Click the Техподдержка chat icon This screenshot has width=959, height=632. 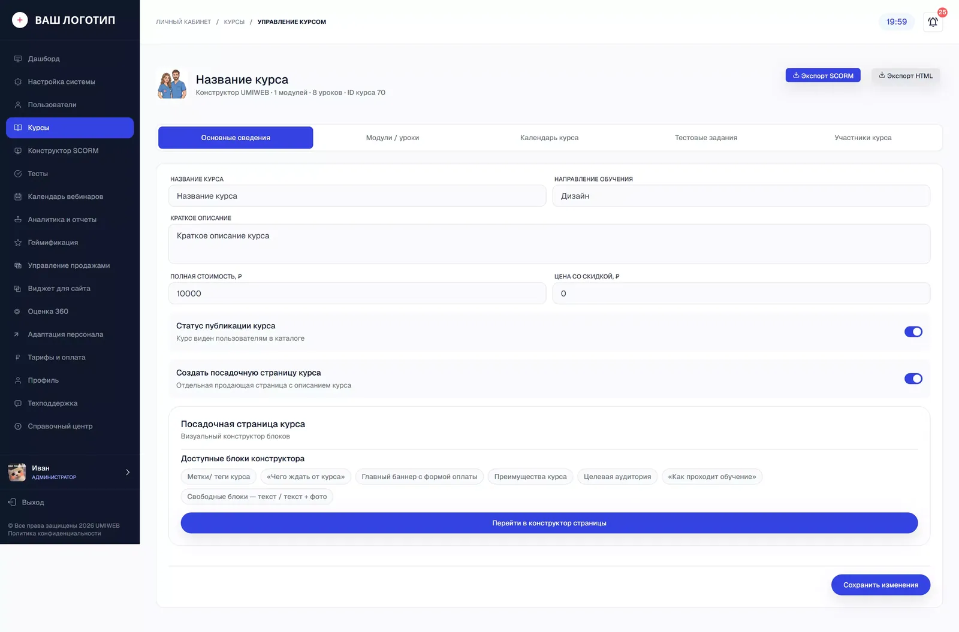[18, 403]
